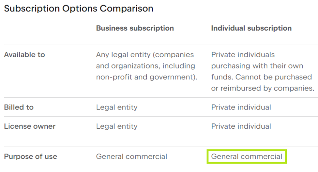Screen dimensions: 318x172
Task: Click the 'purchasing with their own' text line
Action: click(x=257, y=66)
